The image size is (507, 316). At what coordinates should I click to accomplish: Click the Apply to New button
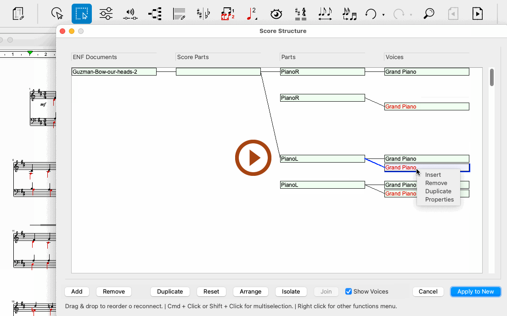click(x=475, y=292)
